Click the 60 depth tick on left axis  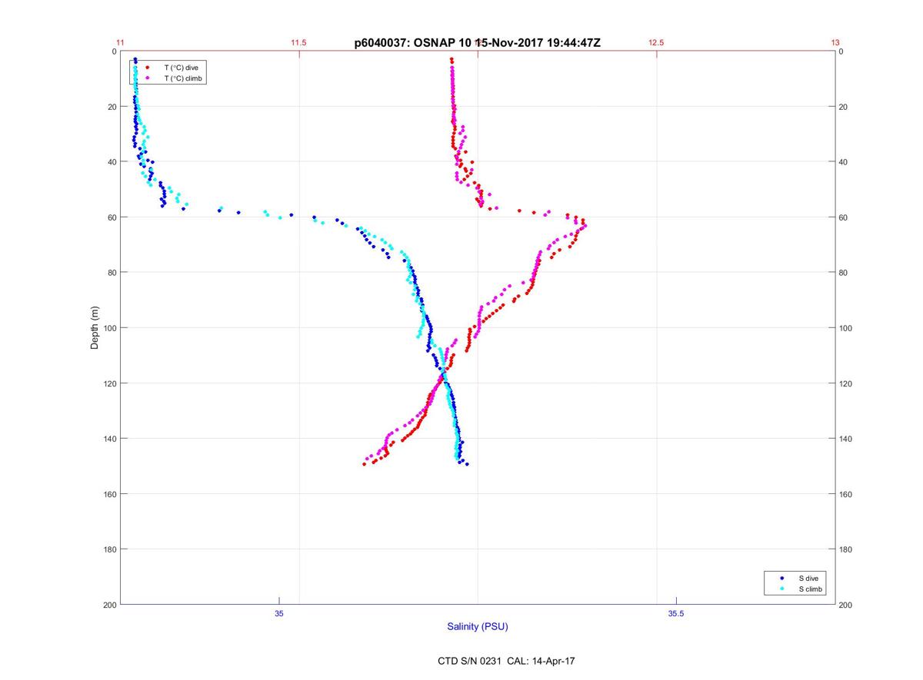click(x=112, y=217)
